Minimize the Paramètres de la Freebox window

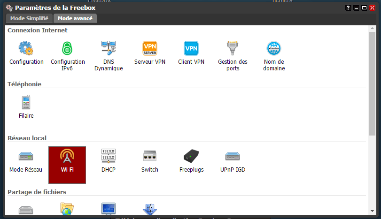pos(356,8)
